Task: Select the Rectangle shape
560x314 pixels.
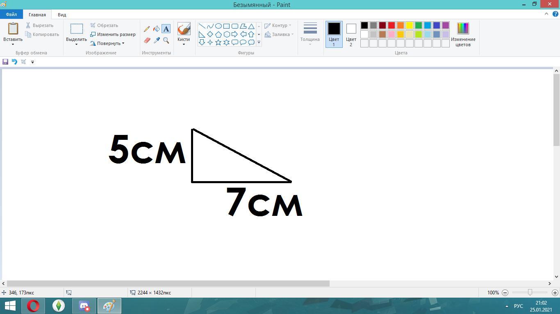Action: point(226,26)
